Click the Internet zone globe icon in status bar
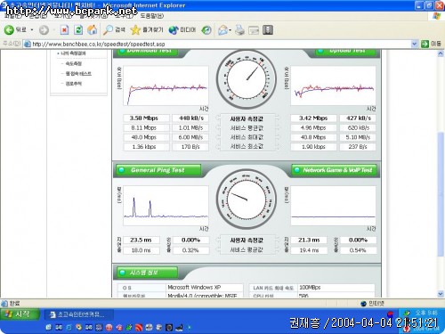445x334 pixels. (363, 304)
